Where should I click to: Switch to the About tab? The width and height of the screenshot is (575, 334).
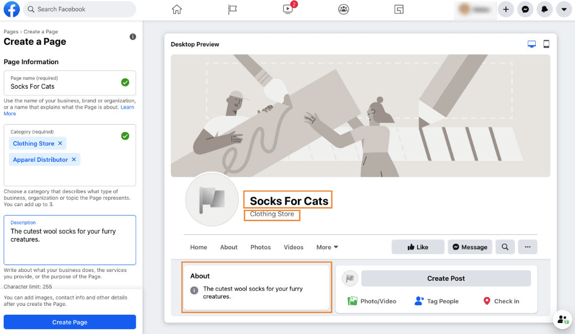228,247
